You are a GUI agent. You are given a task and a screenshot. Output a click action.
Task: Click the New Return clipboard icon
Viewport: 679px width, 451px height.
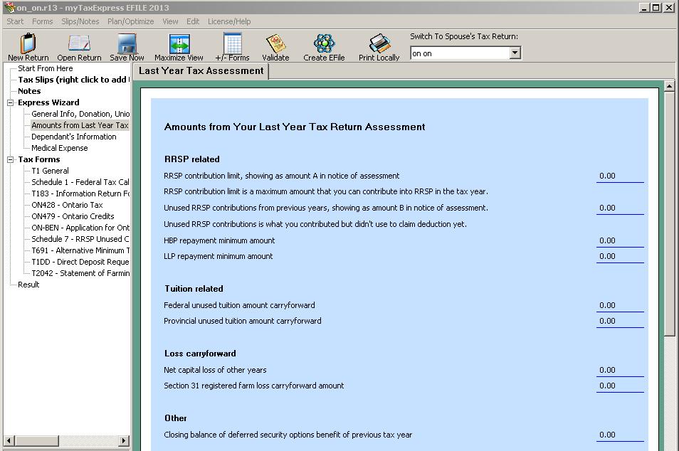pos(28,43)
